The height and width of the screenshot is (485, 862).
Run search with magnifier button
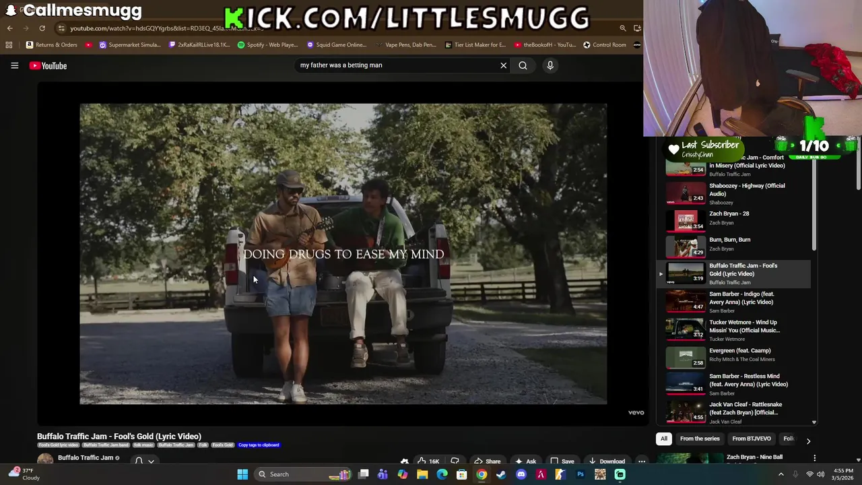click(523, 65)
